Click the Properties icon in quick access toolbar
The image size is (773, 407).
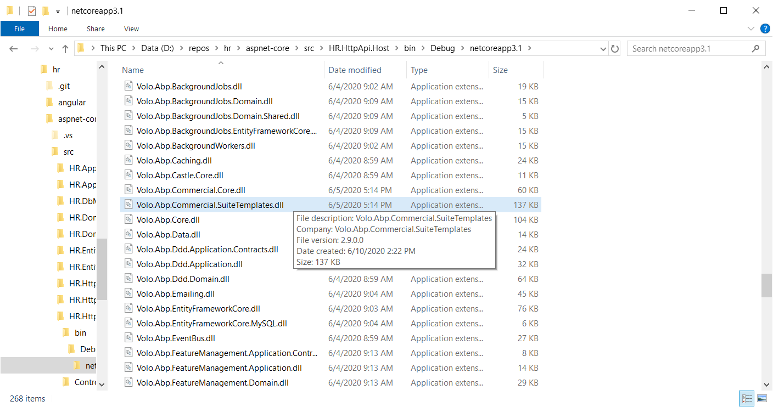pos(32,10)
